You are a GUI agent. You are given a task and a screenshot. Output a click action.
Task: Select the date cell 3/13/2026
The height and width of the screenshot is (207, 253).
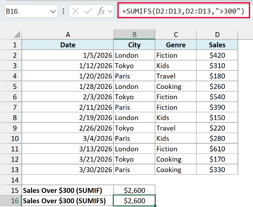[x=68, y=149]
